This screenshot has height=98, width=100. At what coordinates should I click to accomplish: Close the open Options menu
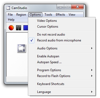(35, 15)
